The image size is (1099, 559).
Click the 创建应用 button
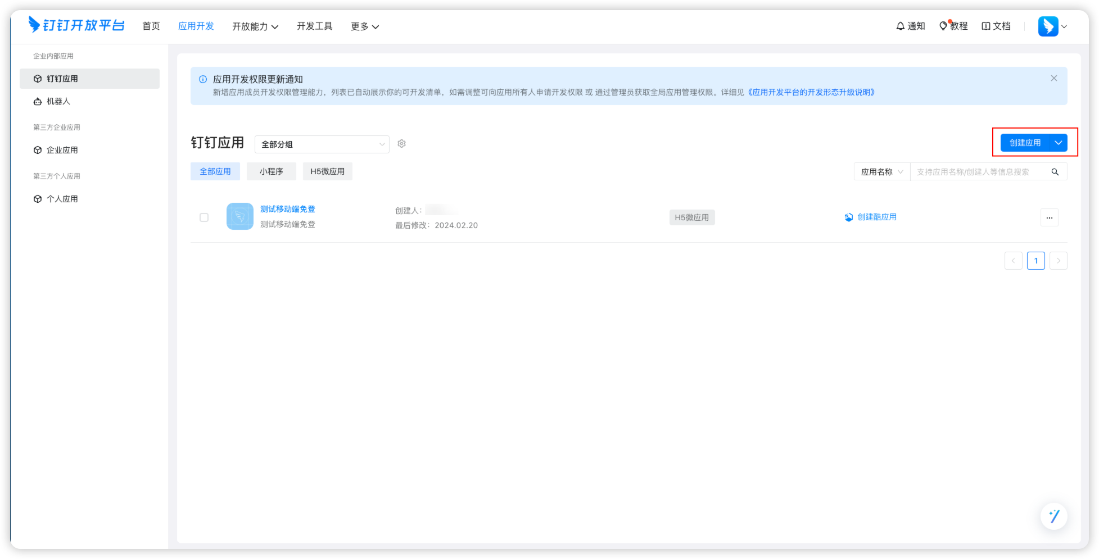(1025, 143)
